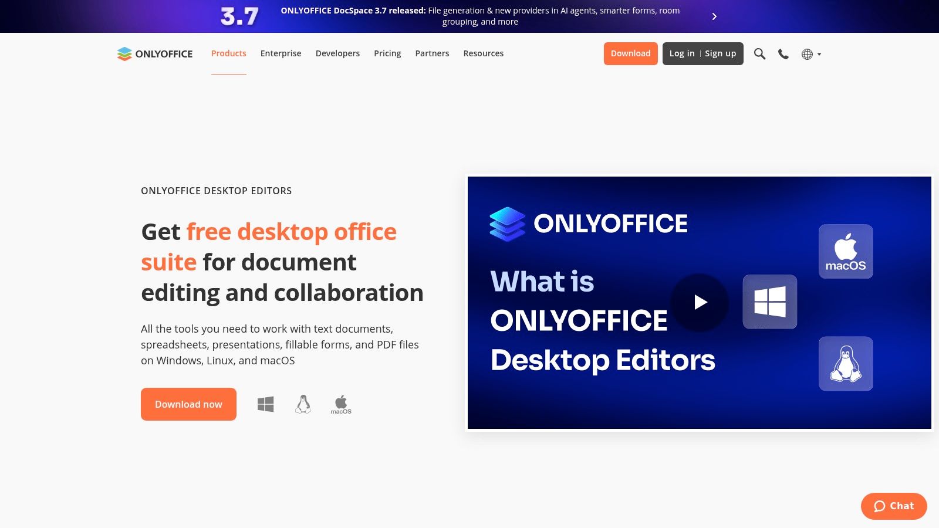
Task: Click the Linux penguin icon beside Download now
Action: [x=303, y=404]
